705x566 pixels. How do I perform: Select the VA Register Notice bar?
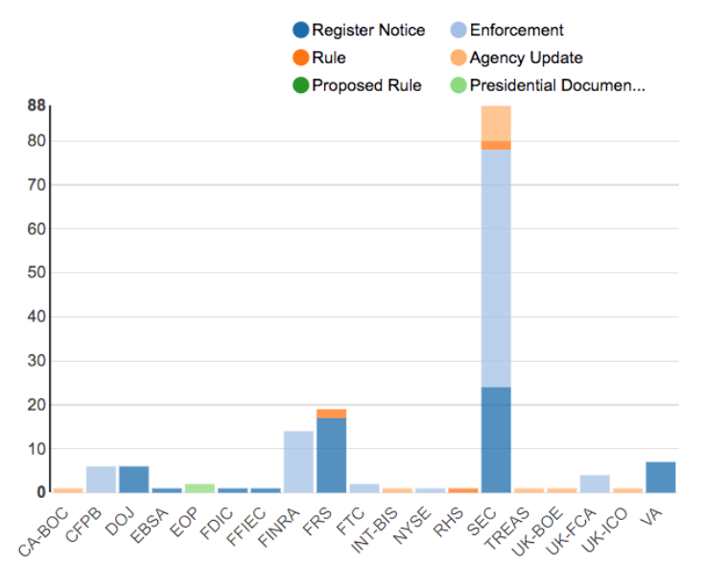[x=661, y=477]
